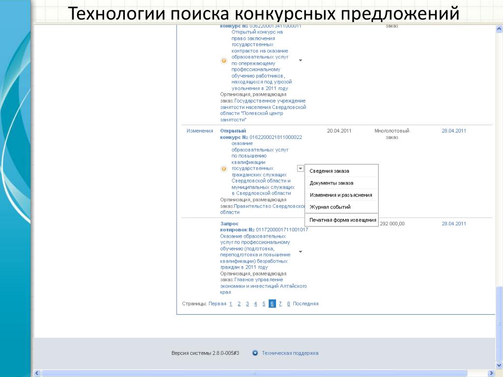Click 28.04.2011 date in the Запрос котировок row

[453, 224]
